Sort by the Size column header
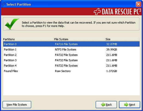 [x=122, y=39]
